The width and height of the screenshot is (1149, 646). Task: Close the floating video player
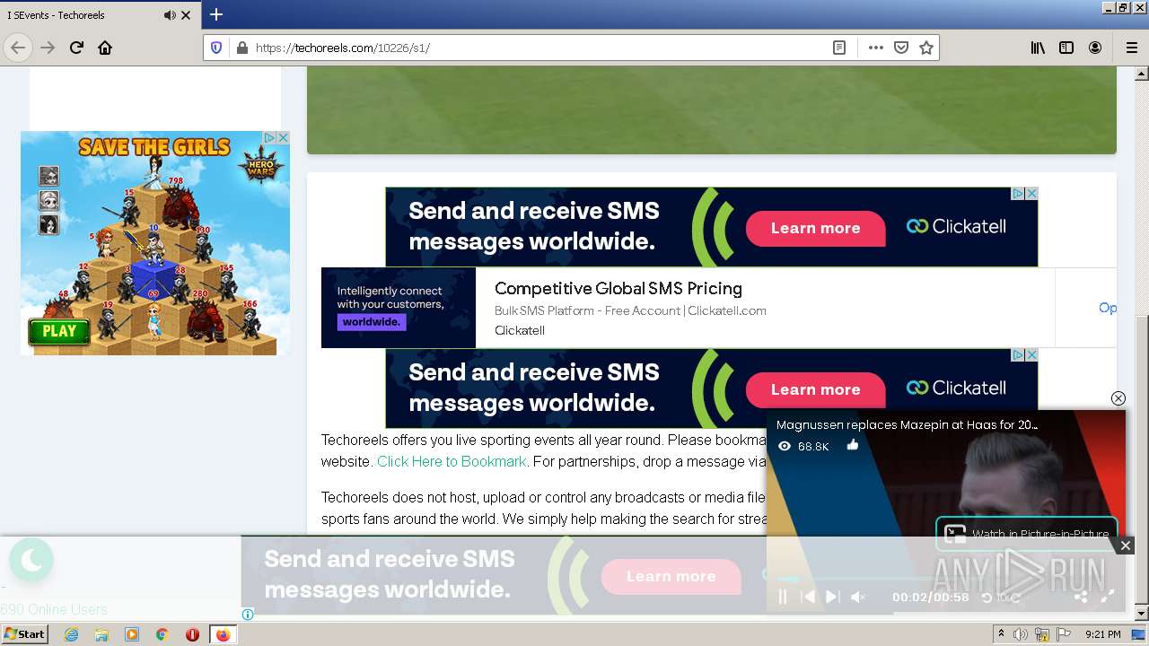pos(1118,398)
